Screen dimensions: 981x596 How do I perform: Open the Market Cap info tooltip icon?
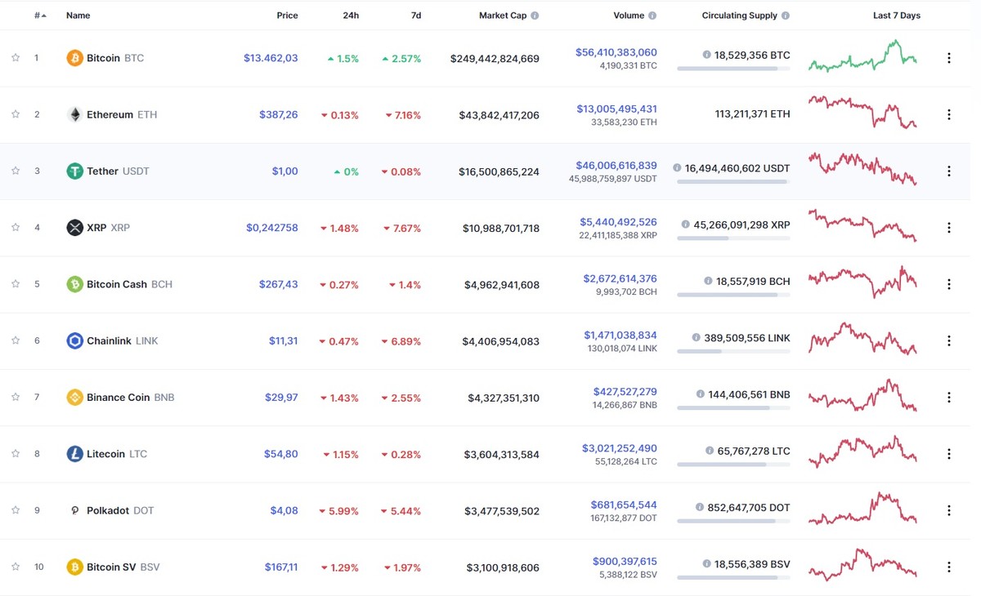536,15
